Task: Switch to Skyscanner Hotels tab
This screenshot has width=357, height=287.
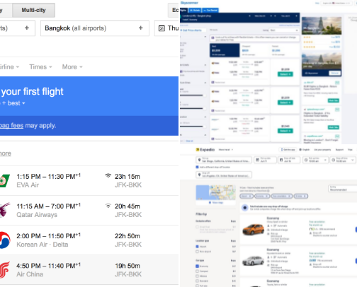Action: click(x=195, y=10)
